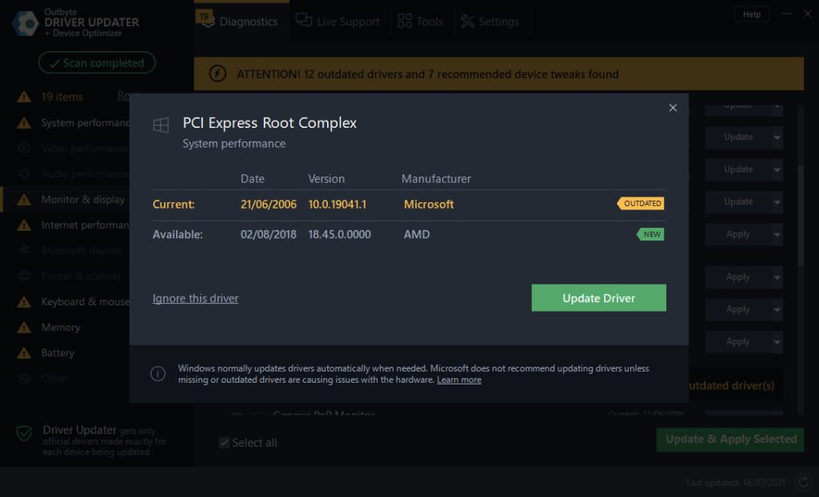Click the Outbyte Driver Updater logo icon
The width and height of the screenshot is (819, 497).
tap(25, 23)
